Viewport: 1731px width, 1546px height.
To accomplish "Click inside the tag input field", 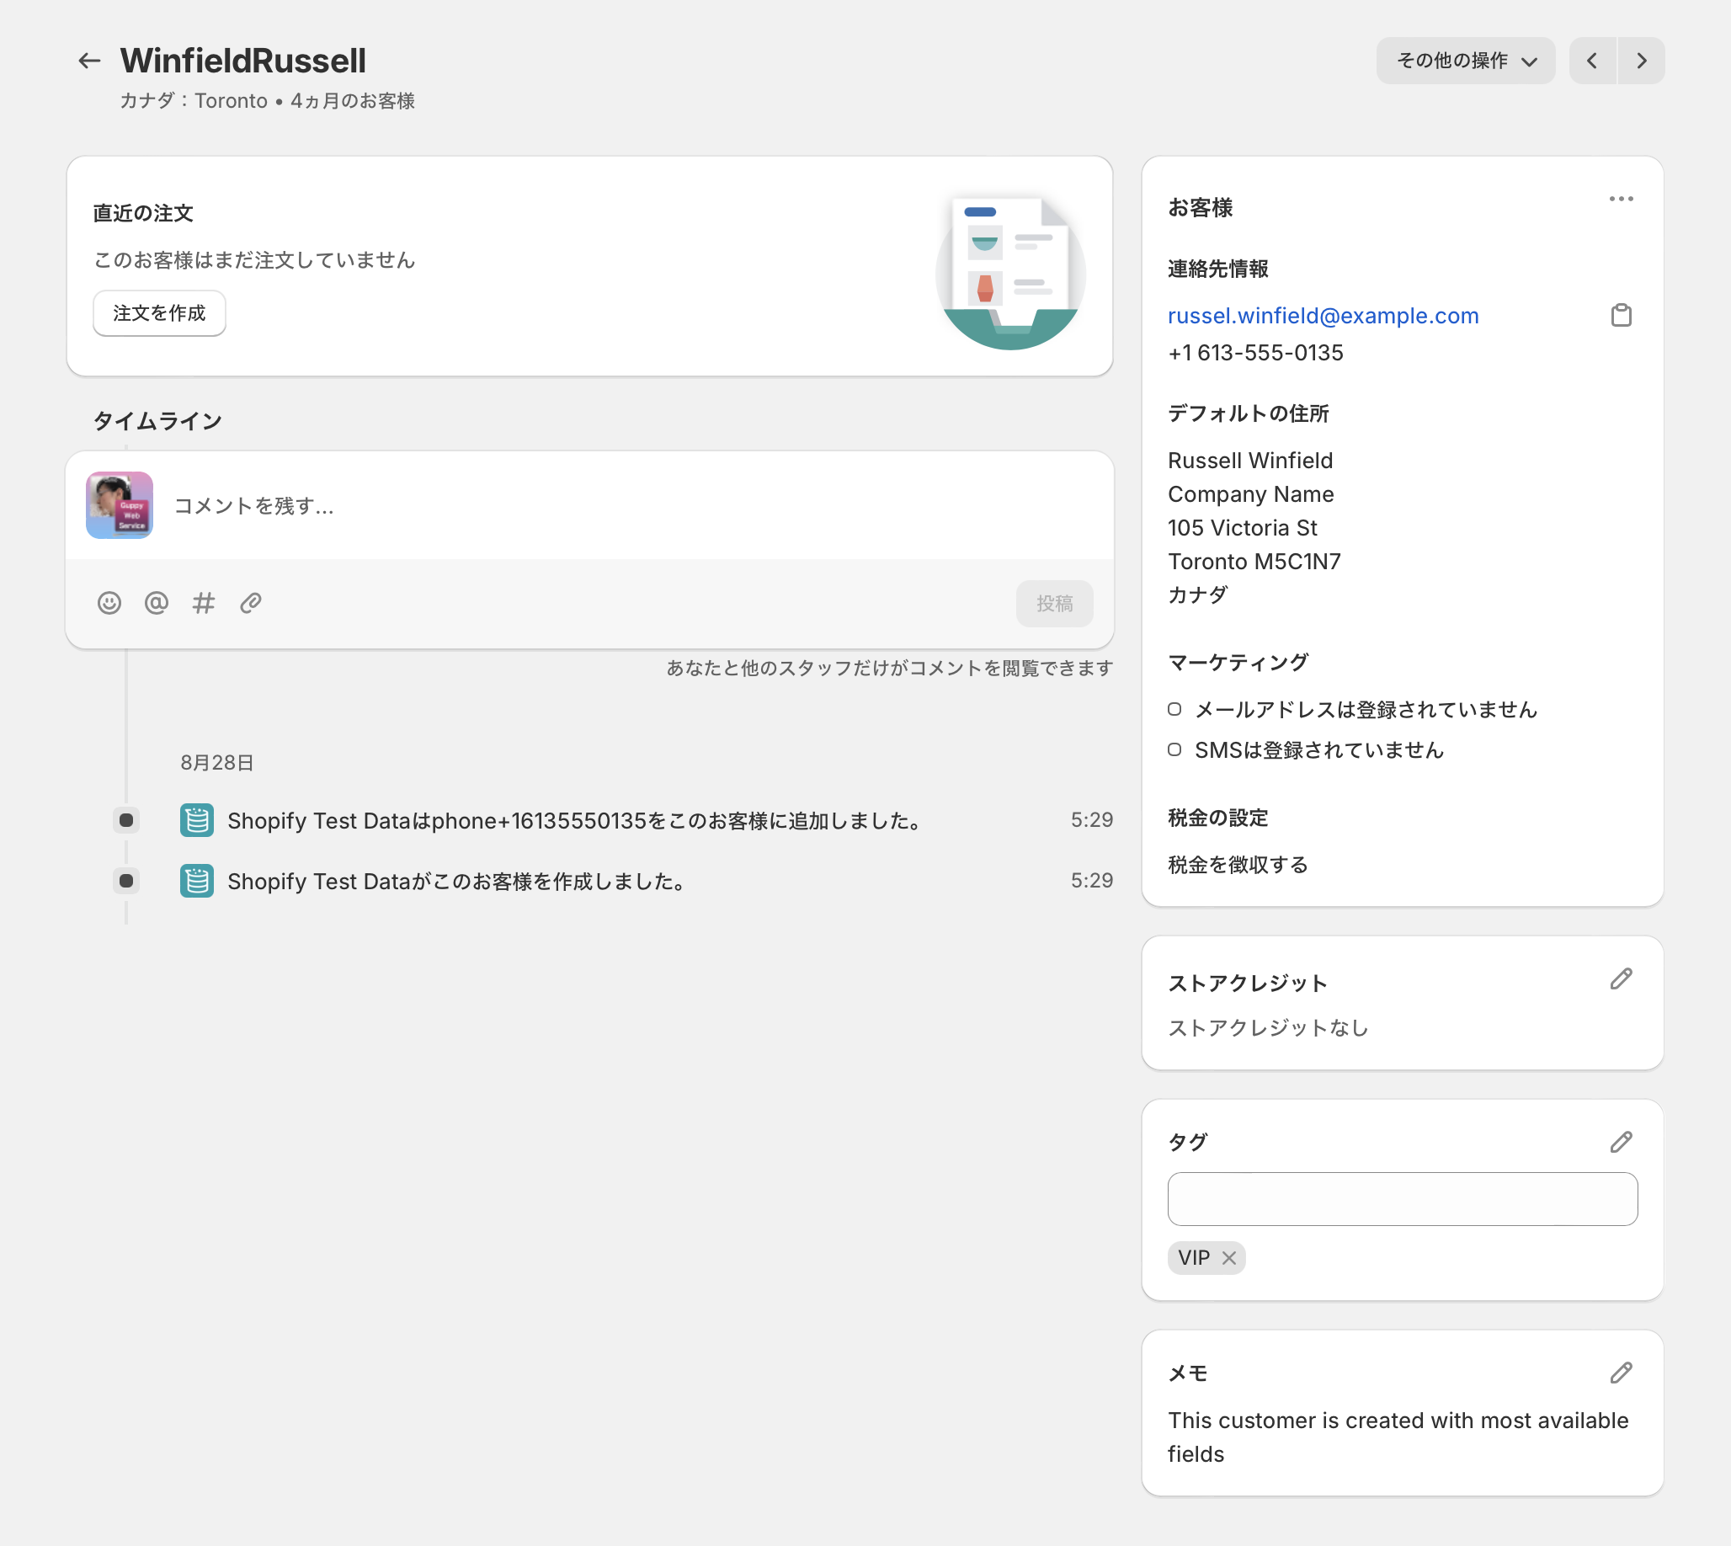I will coord(1402,1198).
